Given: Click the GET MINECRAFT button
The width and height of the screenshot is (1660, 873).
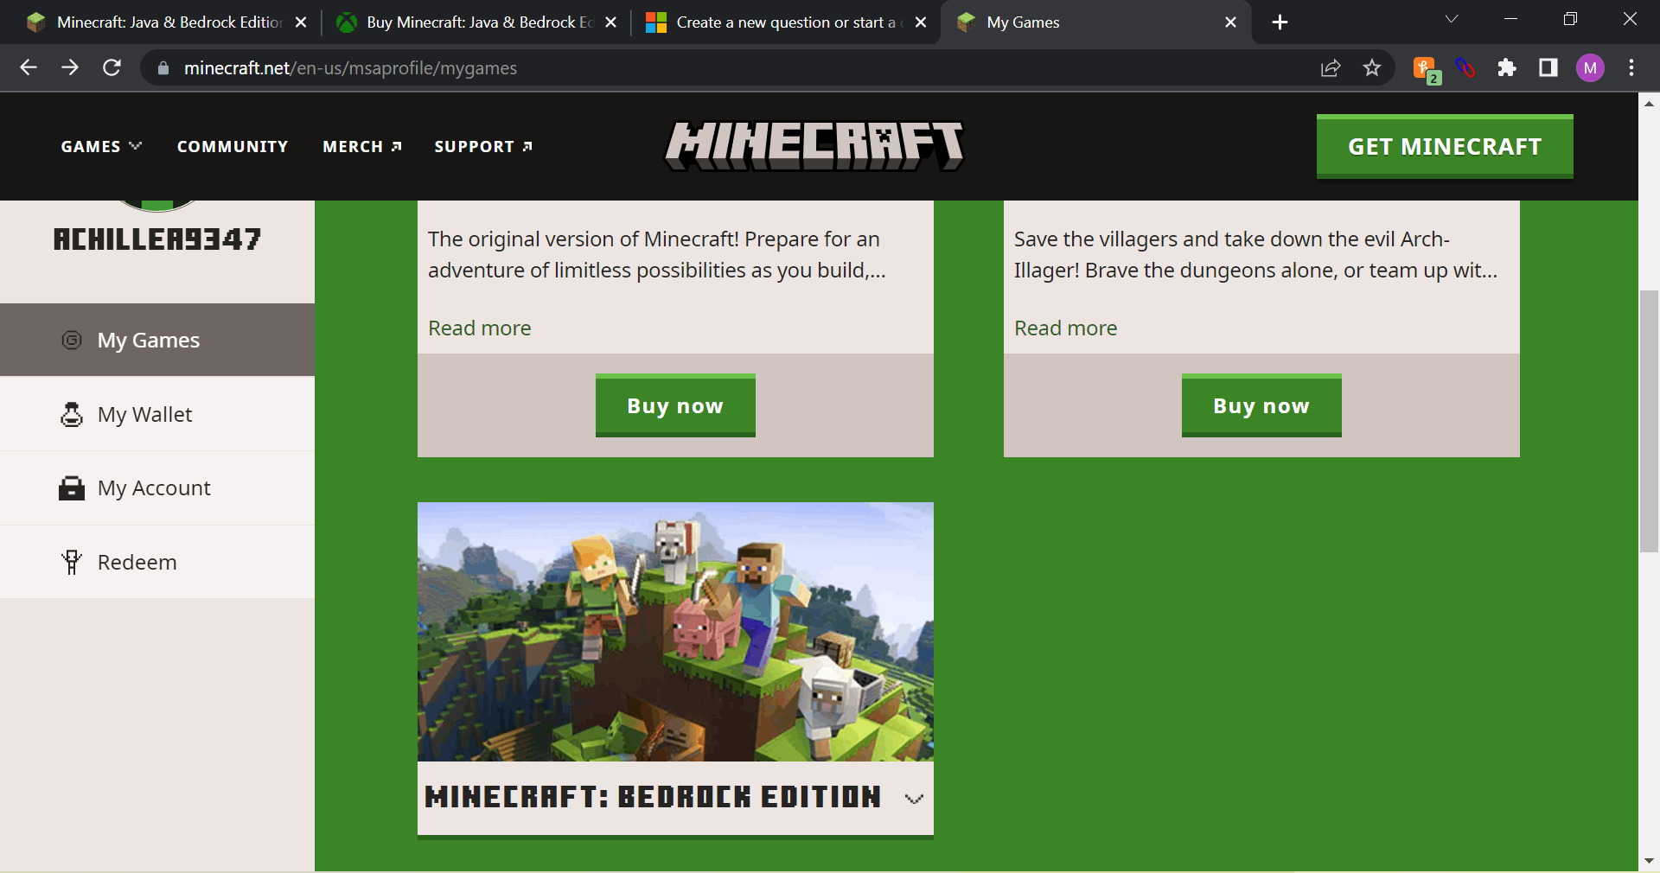Looking at the screenshot, I should point(1445,146).
